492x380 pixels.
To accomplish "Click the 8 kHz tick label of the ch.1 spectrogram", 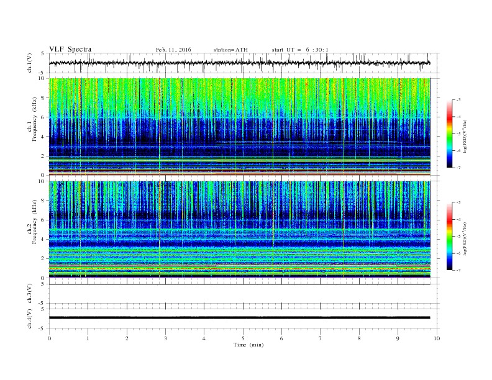I will (43, 98).
